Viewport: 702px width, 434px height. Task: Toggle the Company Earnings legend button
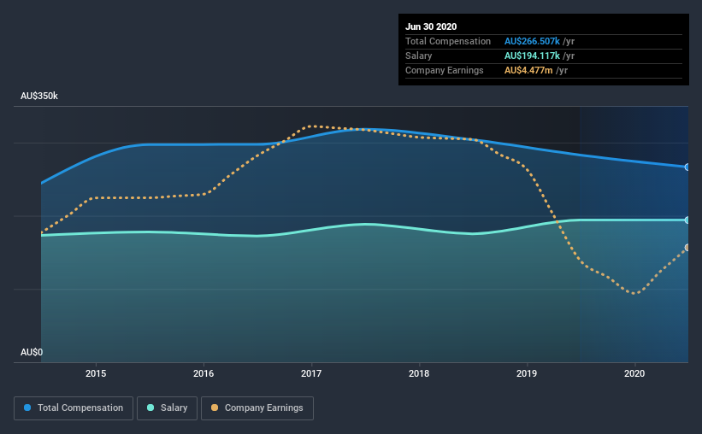[257, 408]
